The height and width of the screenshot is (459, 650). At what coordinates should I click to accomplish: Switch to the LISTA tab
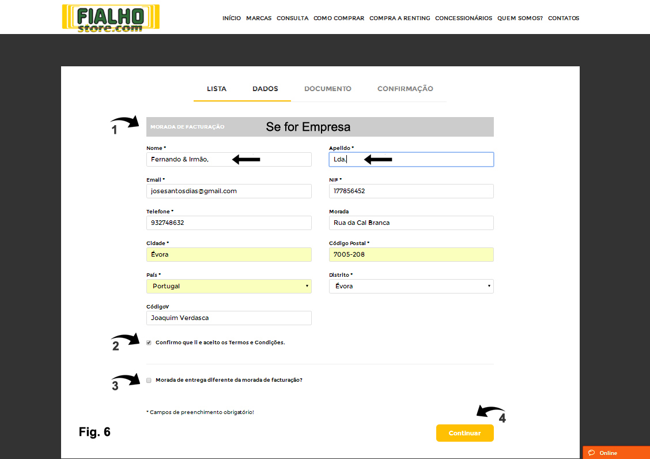click(217, 89)
